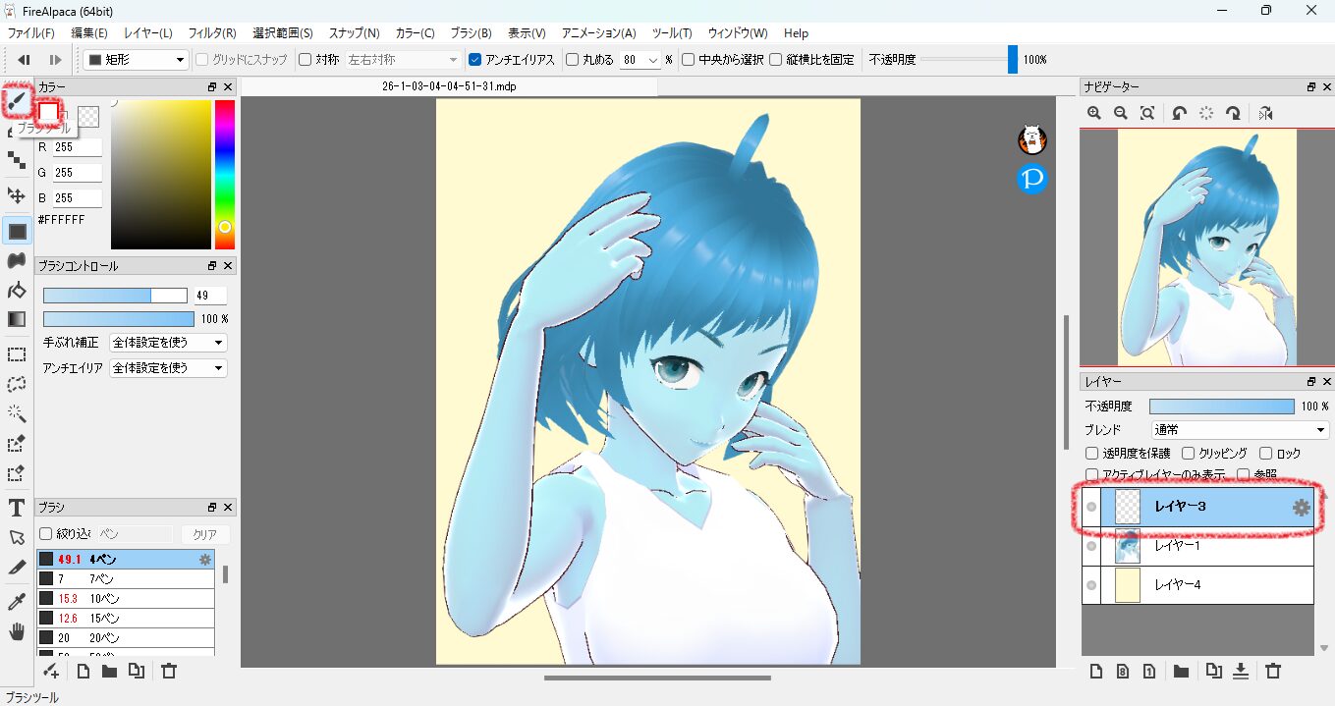Open the フィルタ(R) menu
The image size is (1335, 706).
click(212, 33)
